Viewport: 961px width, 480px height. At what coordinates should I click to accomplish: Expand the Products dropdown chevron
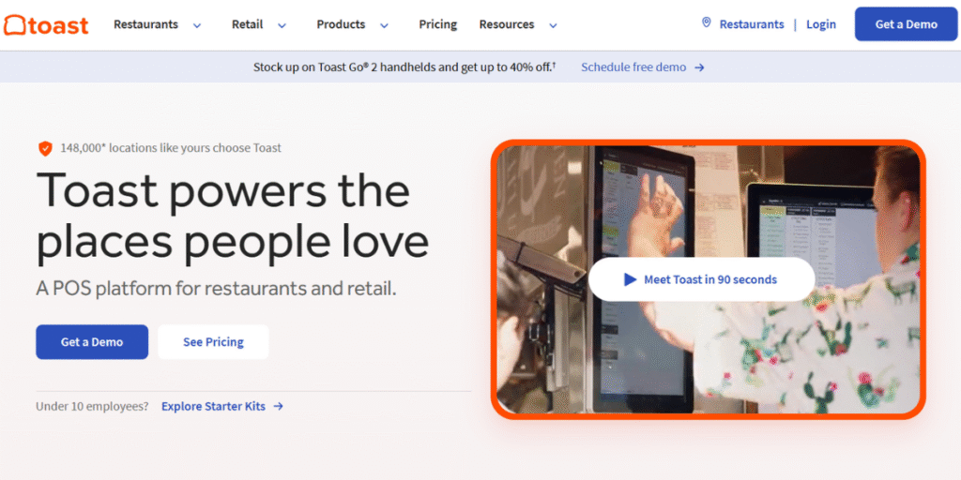pos(384,25)
